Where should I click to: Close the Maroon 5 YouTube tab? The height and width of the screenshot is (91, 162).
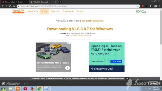pyautogui.click(x=28, y=2)
